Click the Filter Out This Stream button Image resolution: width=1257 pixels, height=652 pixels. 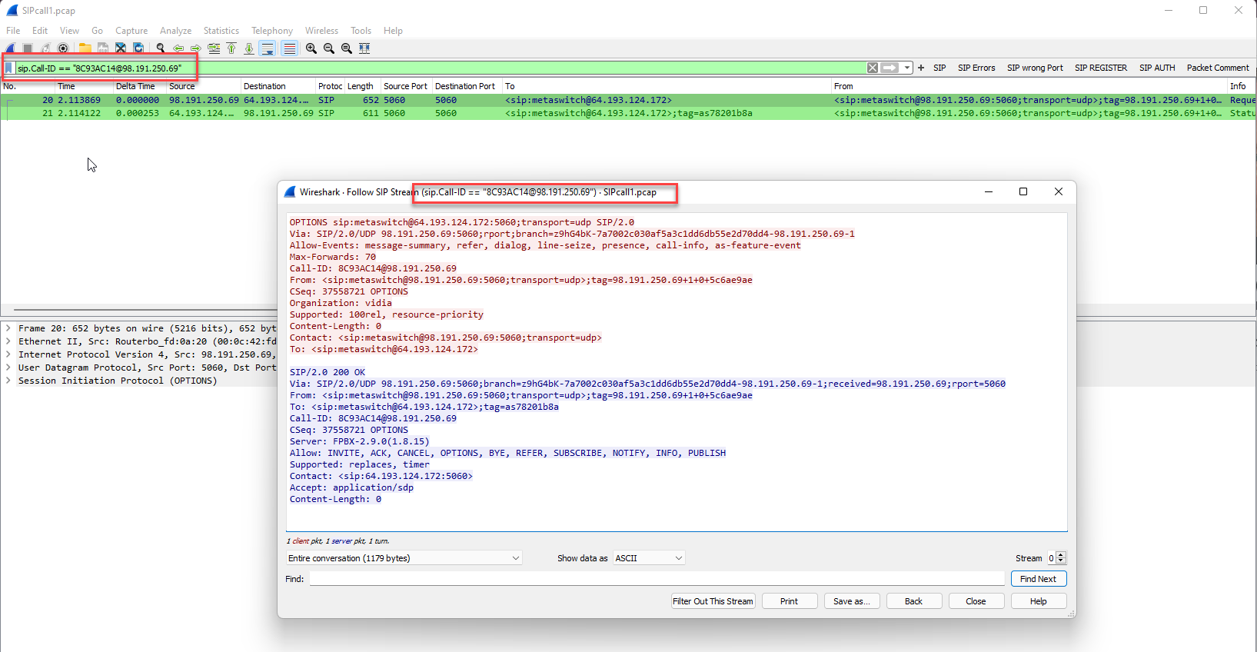pos(713,601)
